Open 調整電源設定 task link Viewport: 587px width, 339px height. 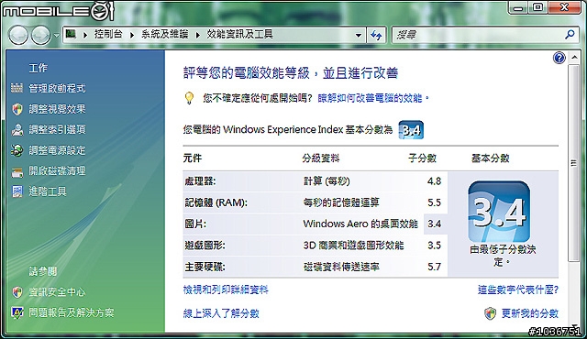coord(57,150)
